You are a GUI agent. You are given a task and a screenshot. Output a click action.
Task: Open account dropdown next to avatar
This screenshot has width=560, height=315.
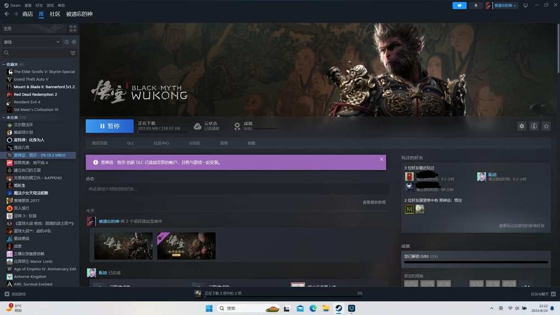coord(505,5)
